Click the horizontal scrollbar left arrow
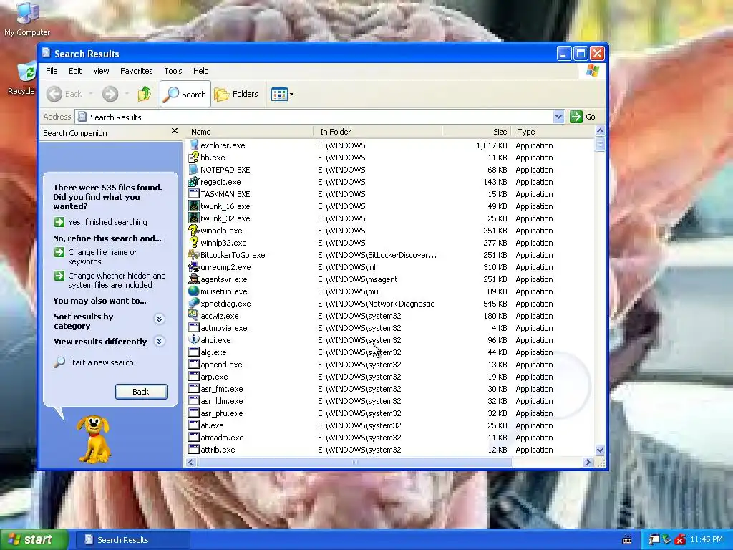 (x=190, y=462)
